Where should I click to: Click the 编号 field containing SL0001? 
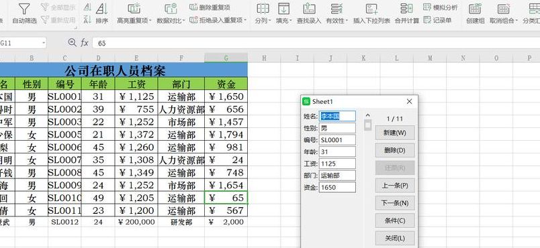337,140
